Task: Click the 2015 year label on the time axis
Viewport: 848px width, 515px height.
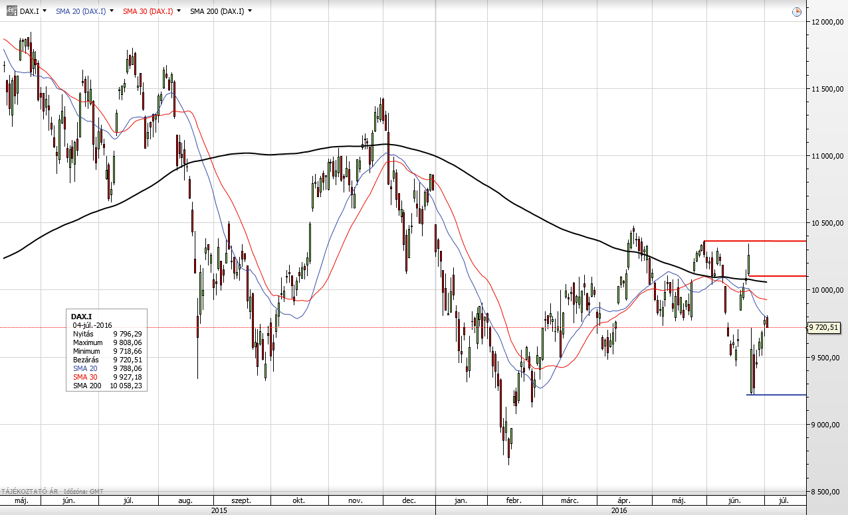Action: (x=219, y=510)
